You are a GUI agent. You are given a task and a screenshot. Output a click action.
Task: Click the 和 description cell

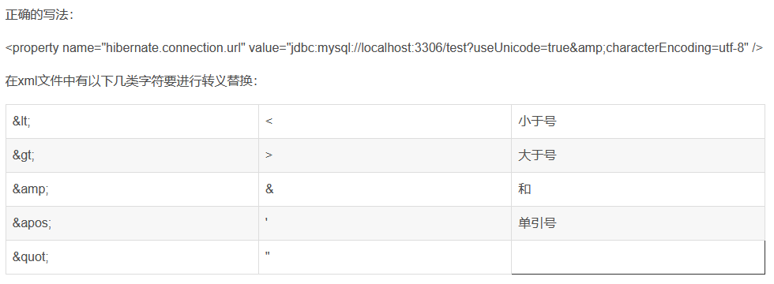click(638, 189)
